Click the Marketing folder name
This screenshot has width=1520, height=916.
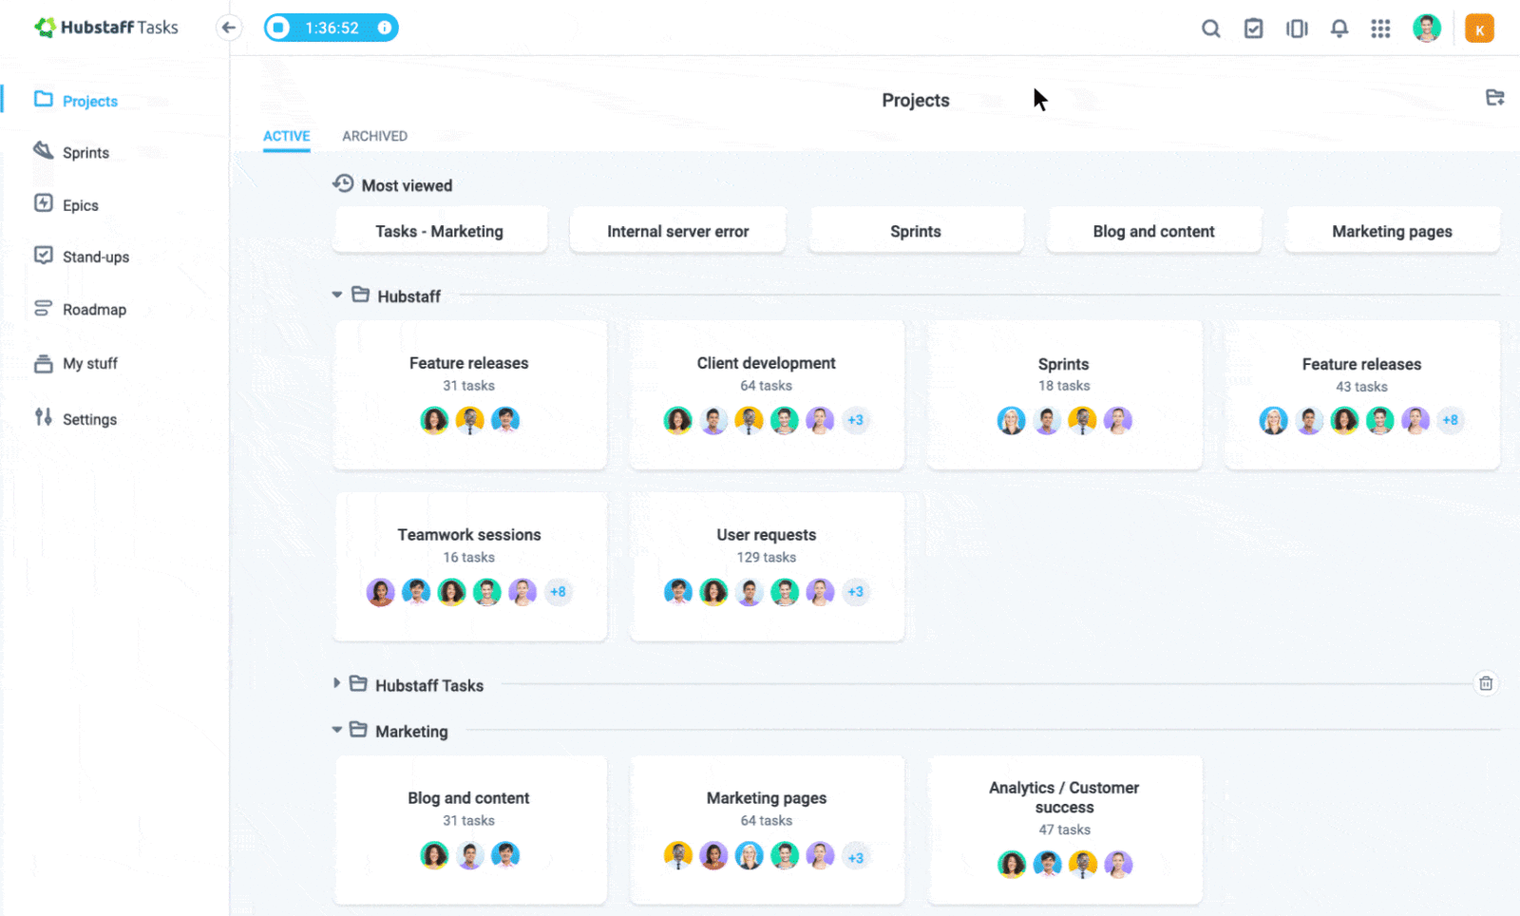point(411,732)
